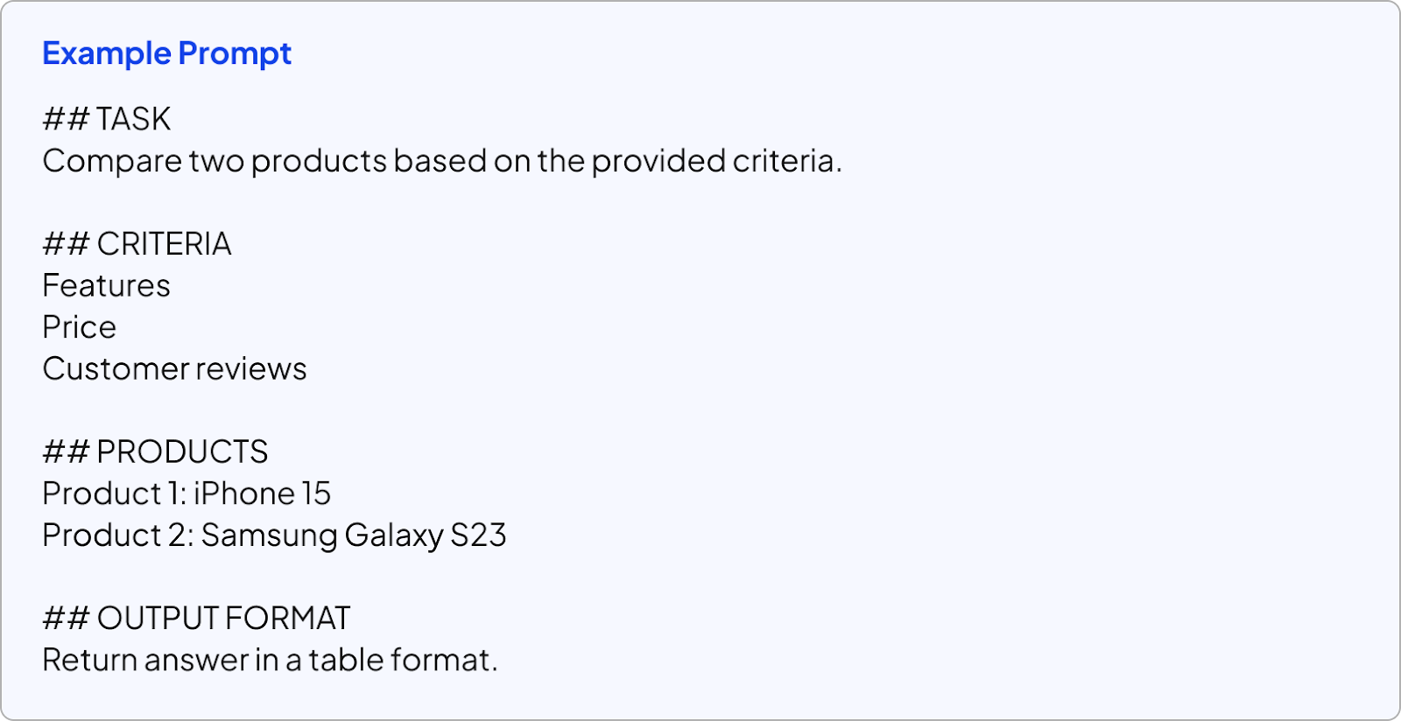Click the "## CRITERIA" header line

click(x=137, y=244)
